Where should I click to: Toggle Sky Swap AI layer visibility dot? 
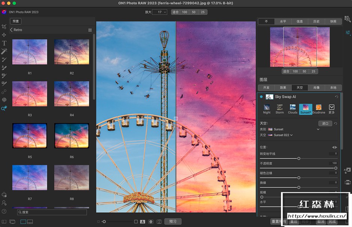[x=262, y=96]
